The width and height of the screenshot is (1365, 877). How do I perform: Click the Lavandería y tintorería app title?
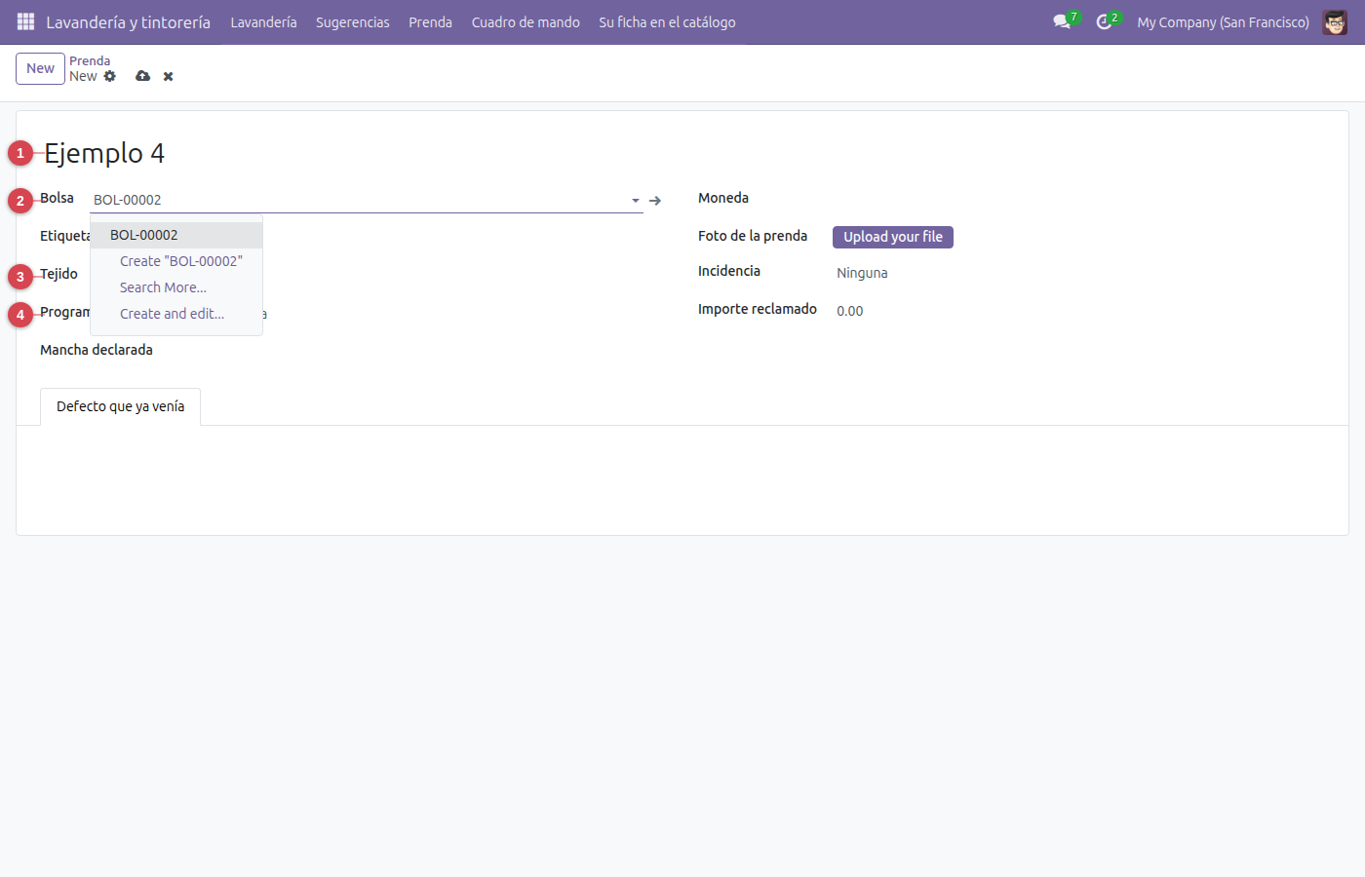[x=128, y=21]
